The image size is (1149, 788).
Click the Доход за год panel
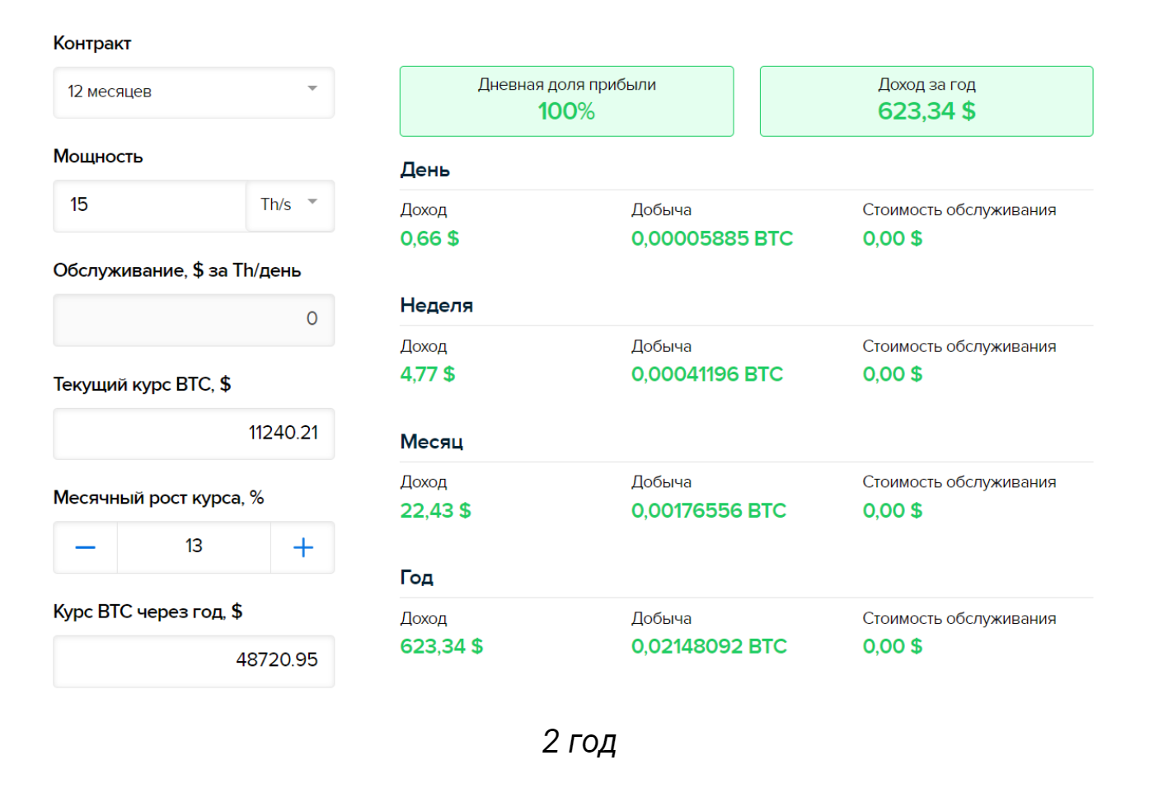(926, 101)
